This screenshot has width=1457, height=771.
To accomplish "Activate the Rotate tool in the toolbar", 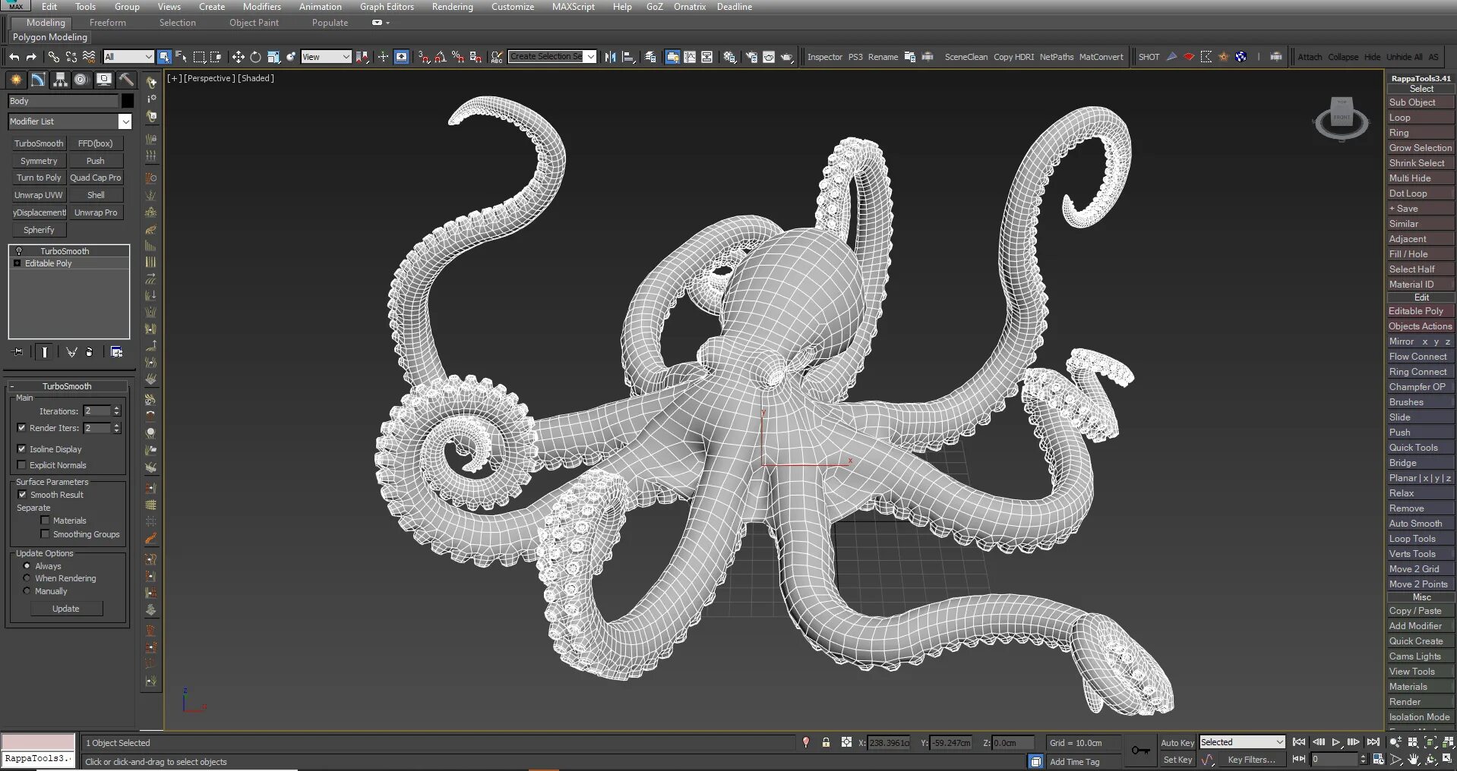I will [x=255, y=57].
